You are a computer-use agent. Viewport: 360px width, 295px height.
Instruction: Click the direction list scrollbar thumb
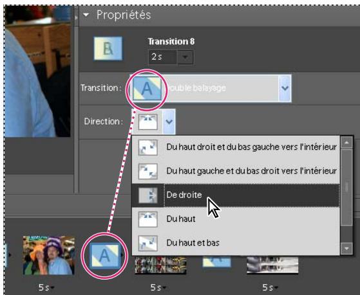click(x=346, y=188)
